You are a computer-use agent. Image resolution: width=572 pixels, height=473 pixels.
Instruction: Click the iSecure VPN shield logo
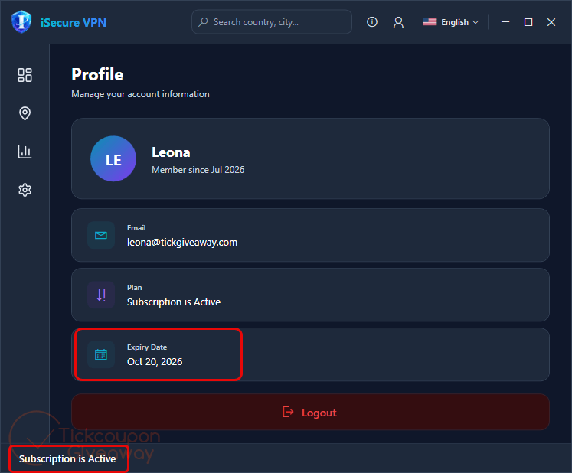[x=21, y=22]
